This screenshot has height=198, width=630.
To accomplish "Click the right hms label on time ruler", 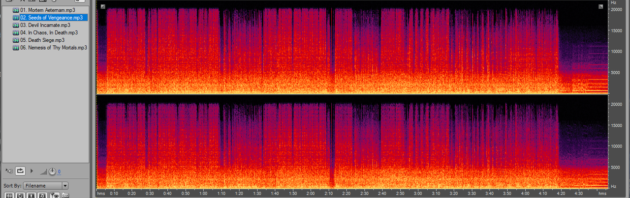I will tap(602, 194).
